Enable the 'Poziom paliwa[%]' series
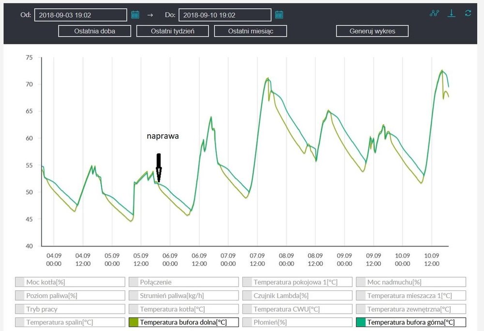 tap(70, 296)
